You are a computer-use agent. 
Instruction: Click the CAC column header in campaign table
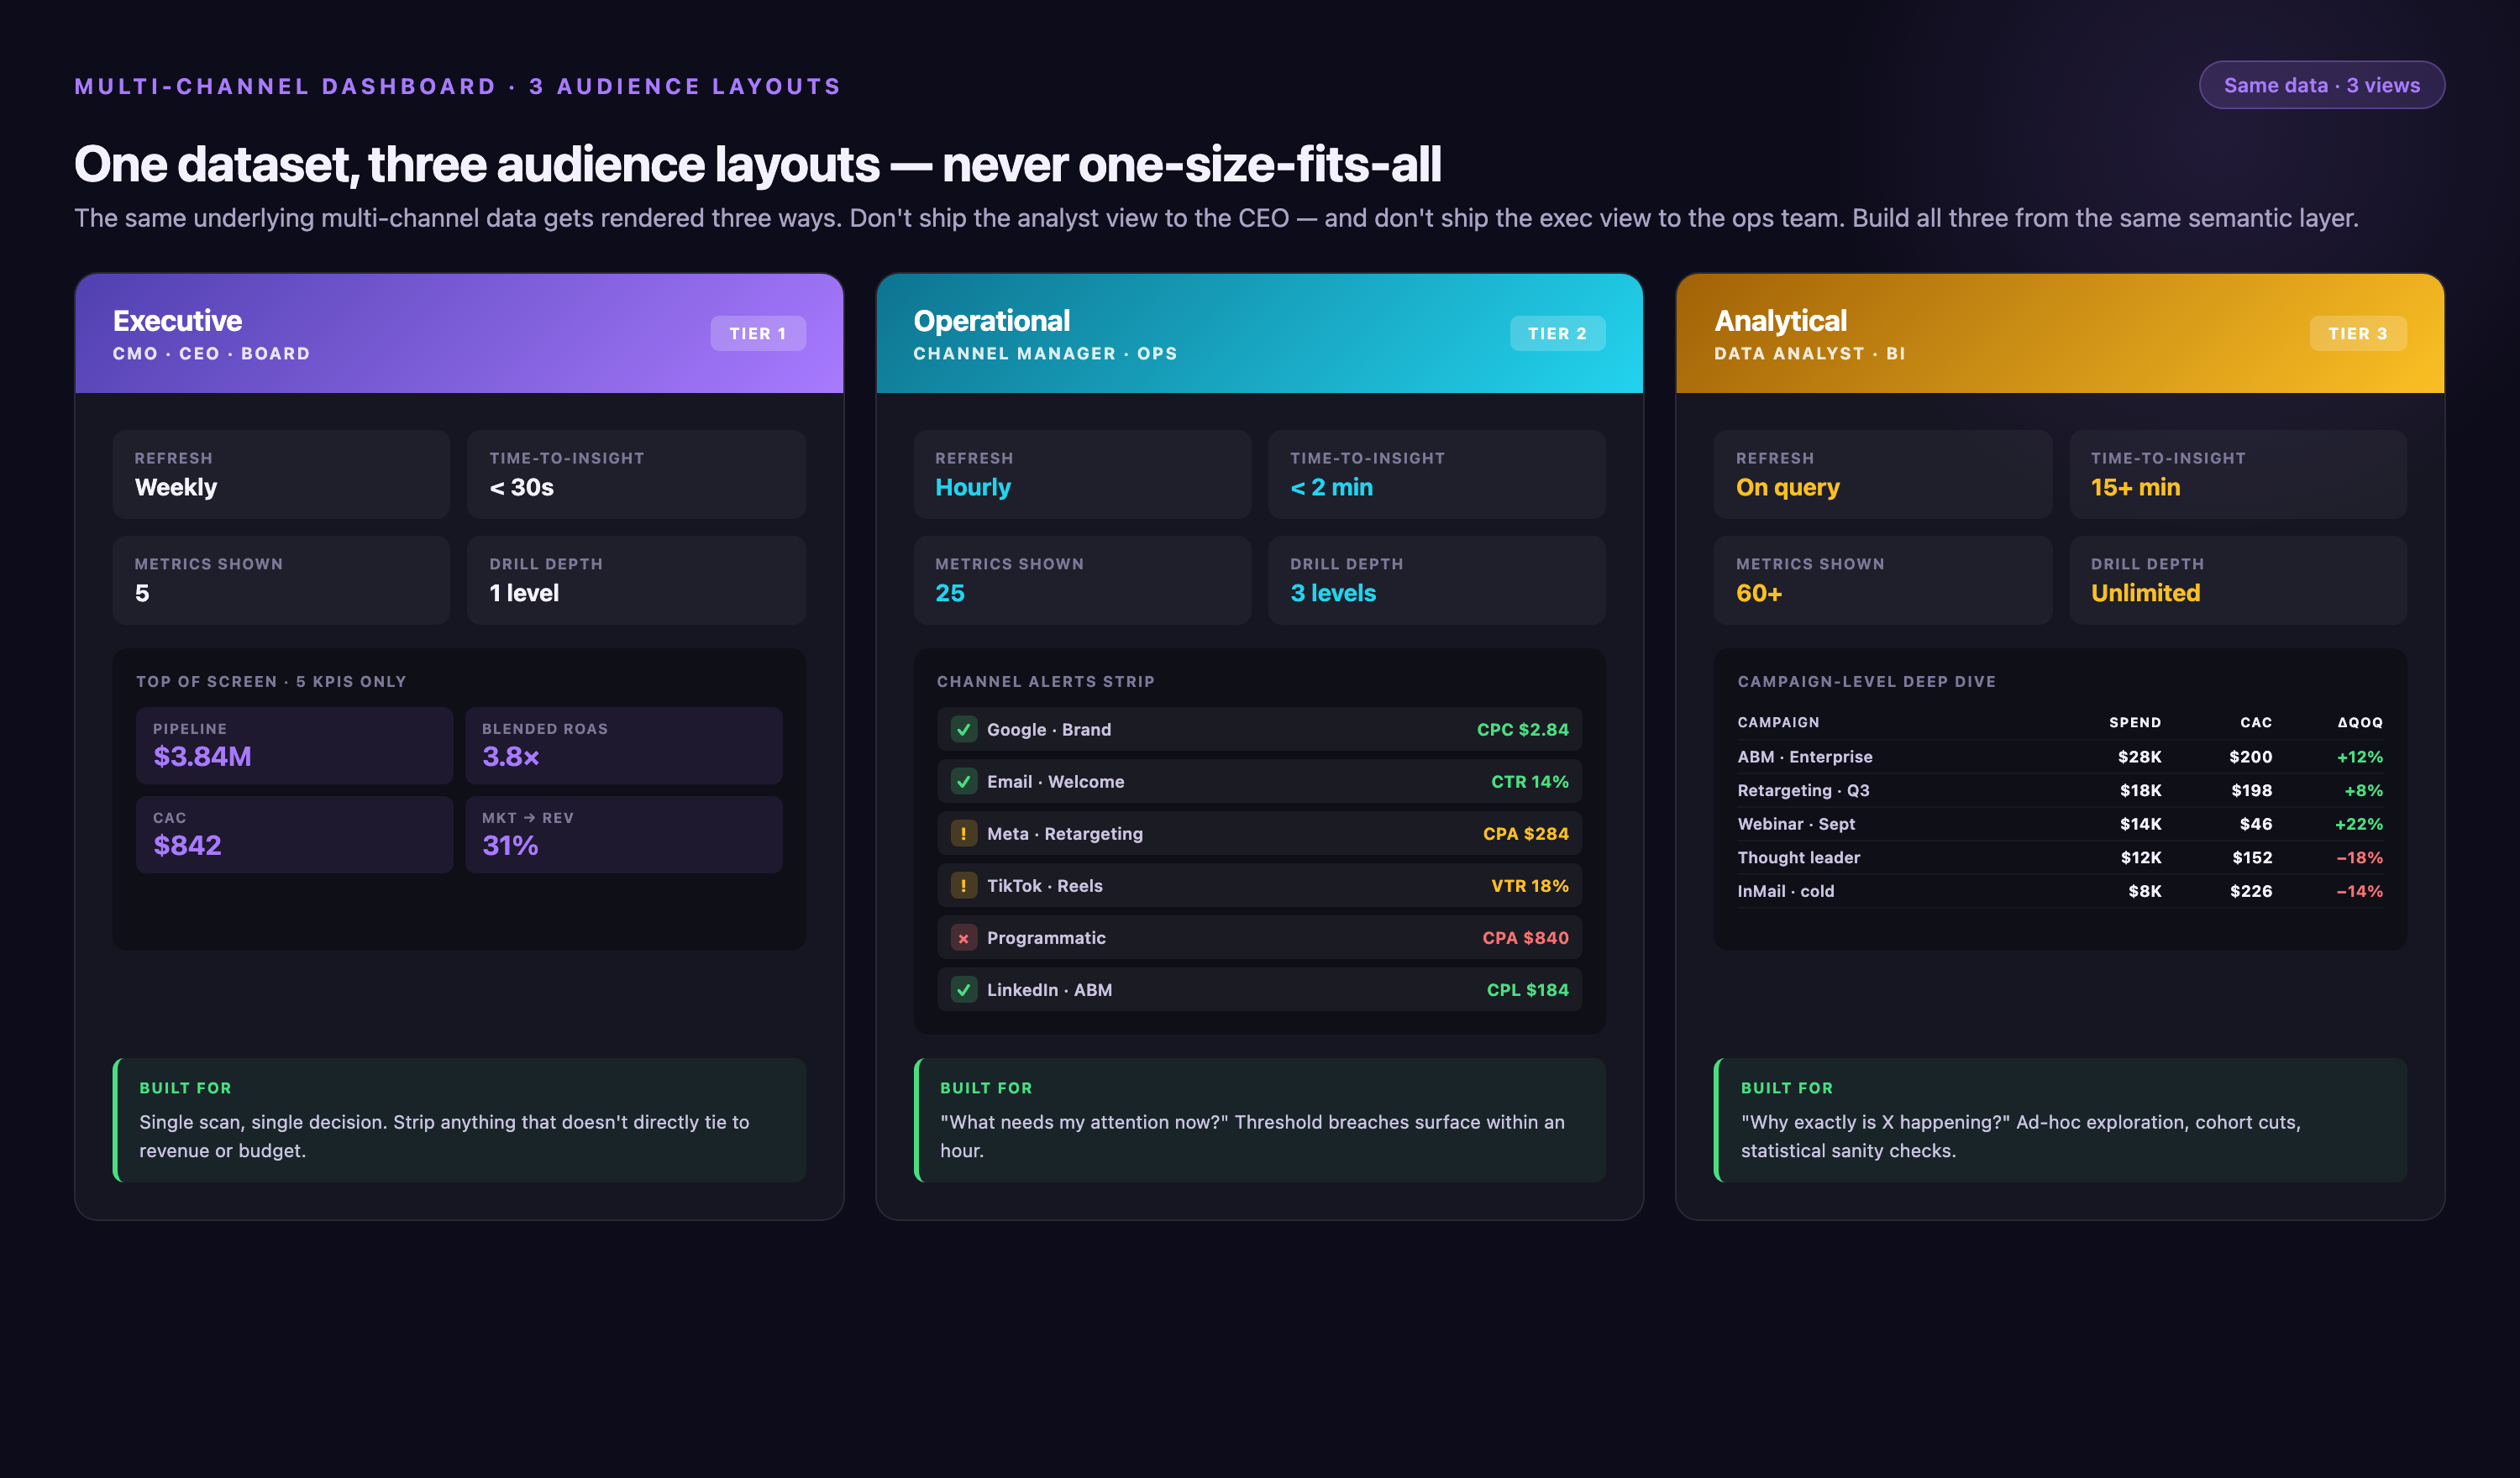pyautogui.click(x=2256, y=723)
